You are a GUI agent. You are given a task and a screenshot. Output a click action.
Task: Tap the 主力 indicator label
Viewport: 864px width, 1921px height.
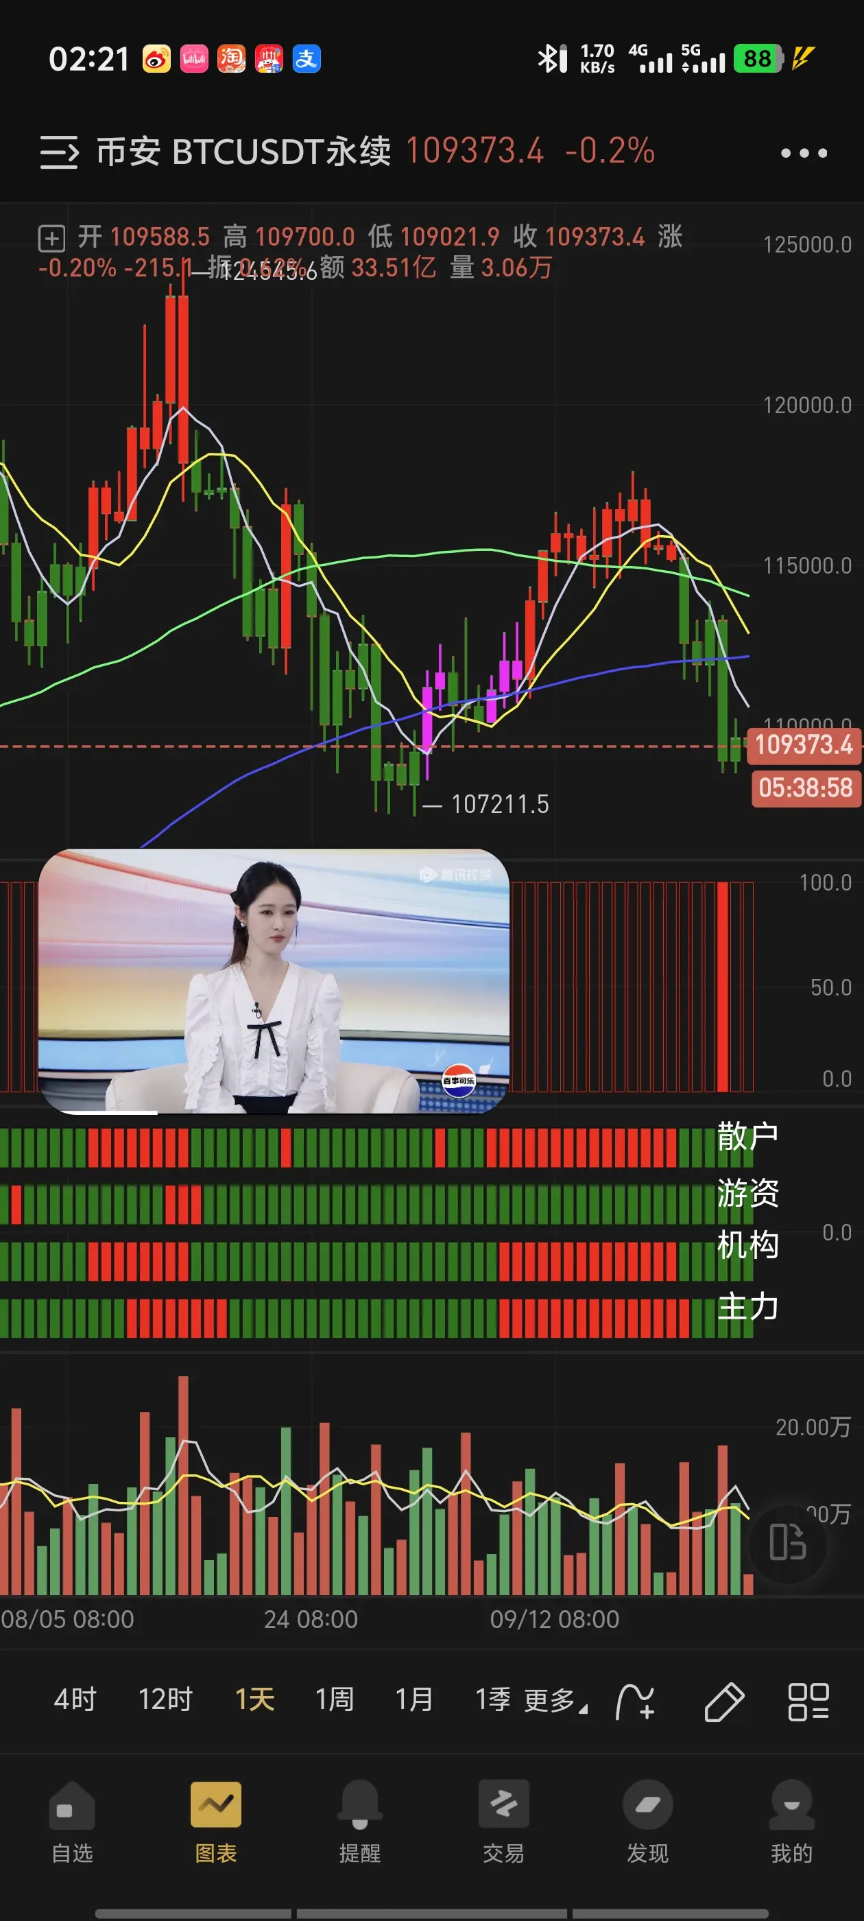point(747,1306)
